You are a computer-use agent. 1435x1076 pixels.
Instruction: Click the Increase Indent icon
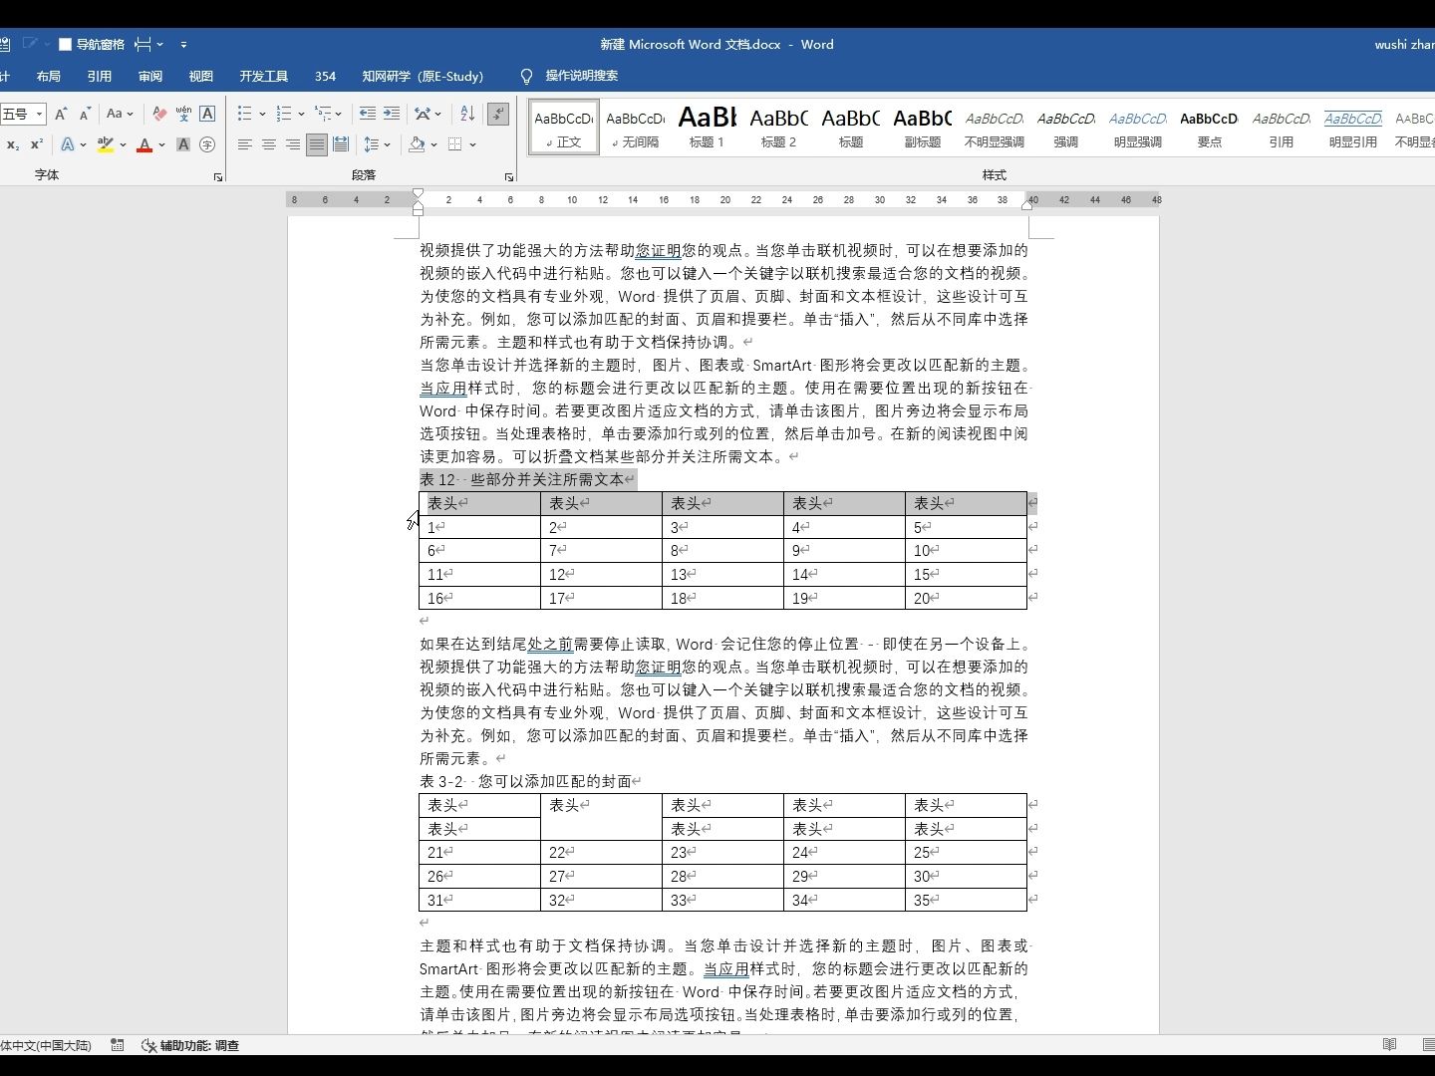pos(391,114)
